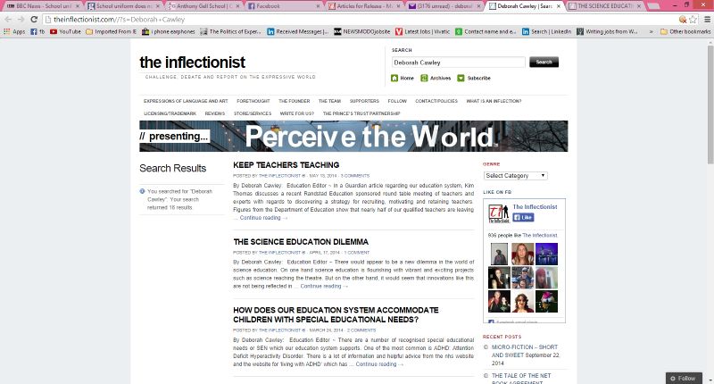714x384 pixels.
Task: Open the fb bookmark
Action: (x=37, y=32)
